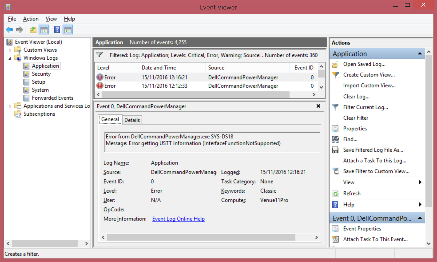Click the System log icon in the tree
This screenshot has height=262, width=437.
26,90
